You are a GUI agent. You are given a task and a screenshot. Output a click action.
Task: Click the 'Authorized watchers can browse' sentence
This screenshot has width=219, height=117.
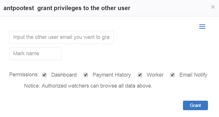[x=97, y=86]
